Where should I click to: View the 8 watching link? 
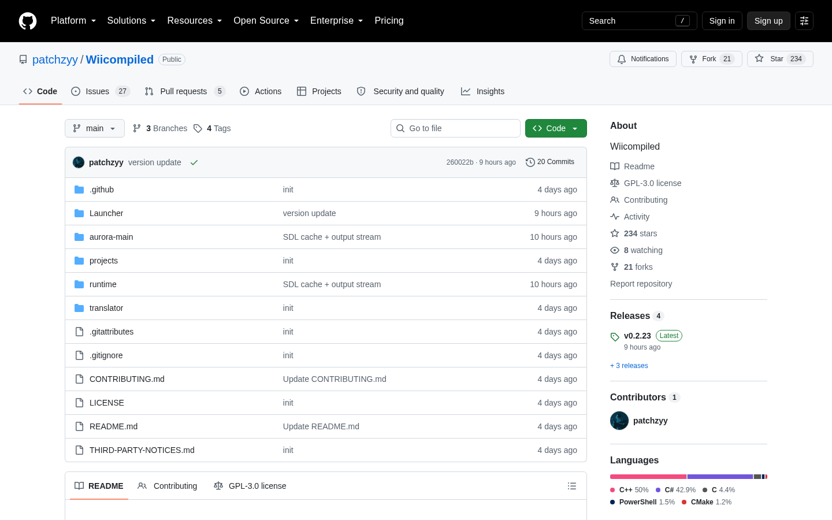[x=637, y=250]
